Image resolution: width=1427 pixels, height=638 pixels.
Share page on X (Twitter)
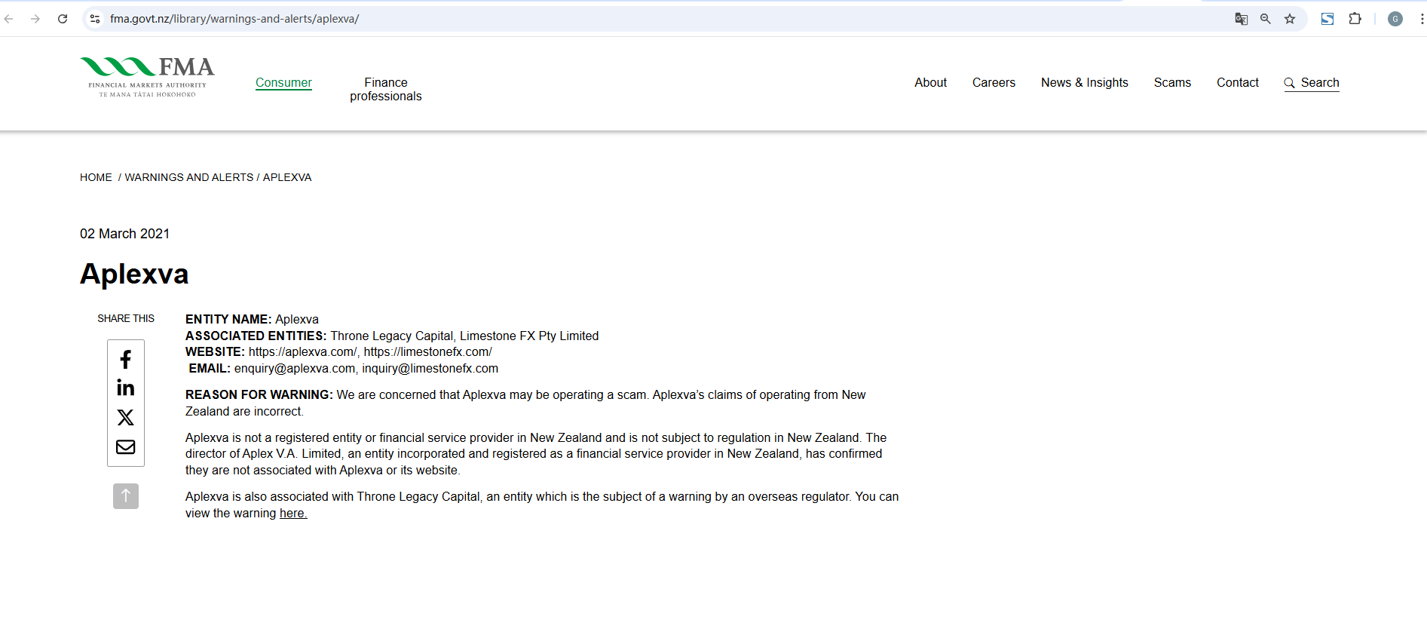(x=126, y=417)
